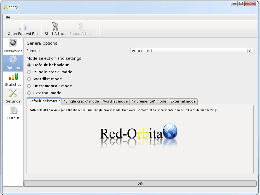
Task: Open the External mode tab
Action: [183, 101]
